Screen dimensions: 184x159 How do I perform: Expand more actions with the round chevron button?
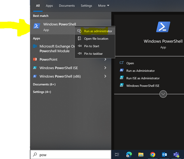point(163,94)
